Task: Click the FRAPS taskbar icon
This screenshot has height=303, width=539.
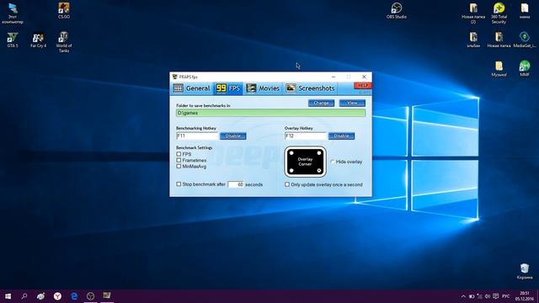Action: tap(107, 296)
